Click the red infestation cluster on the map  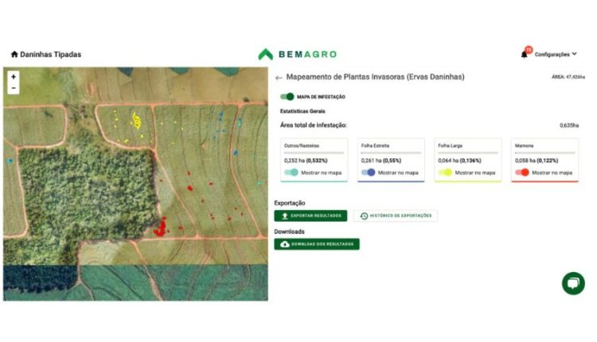pyautogui.click(x=160, y=228)
